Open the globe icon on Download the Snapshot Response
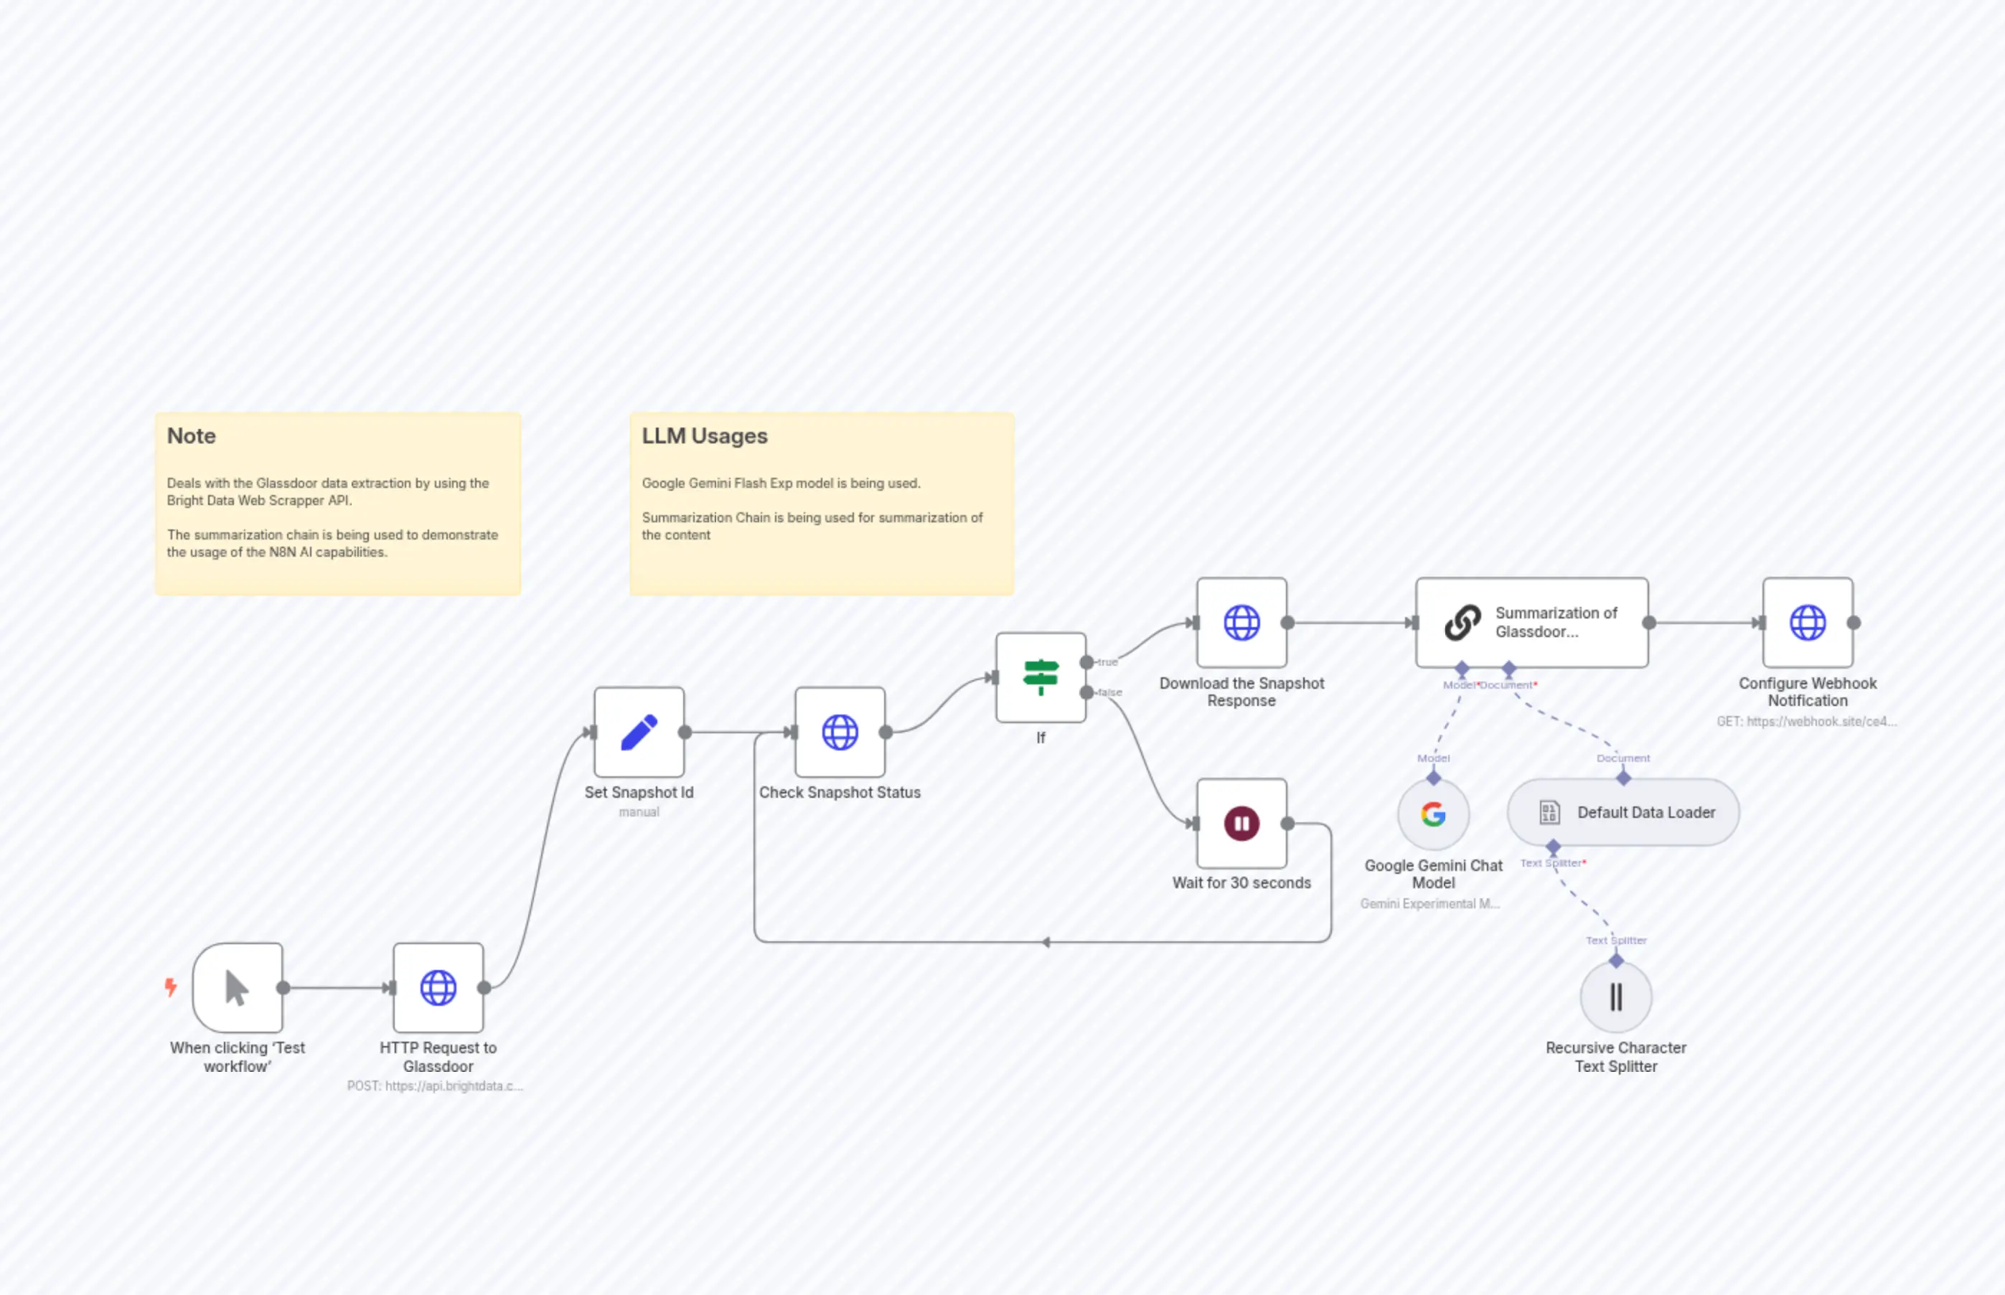Image resolution: width=2005 pixels, height=1295 pixels. click(1241, 623)
